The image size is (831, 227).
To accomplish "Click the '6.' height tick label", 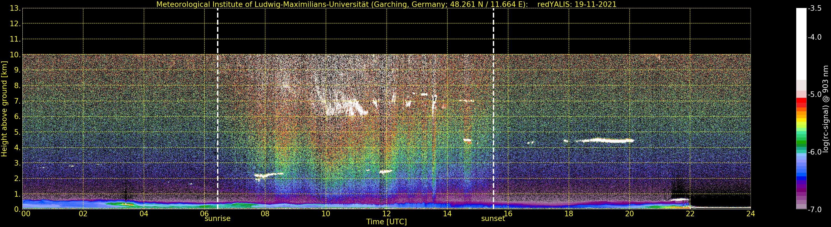I will pos(17,117).
